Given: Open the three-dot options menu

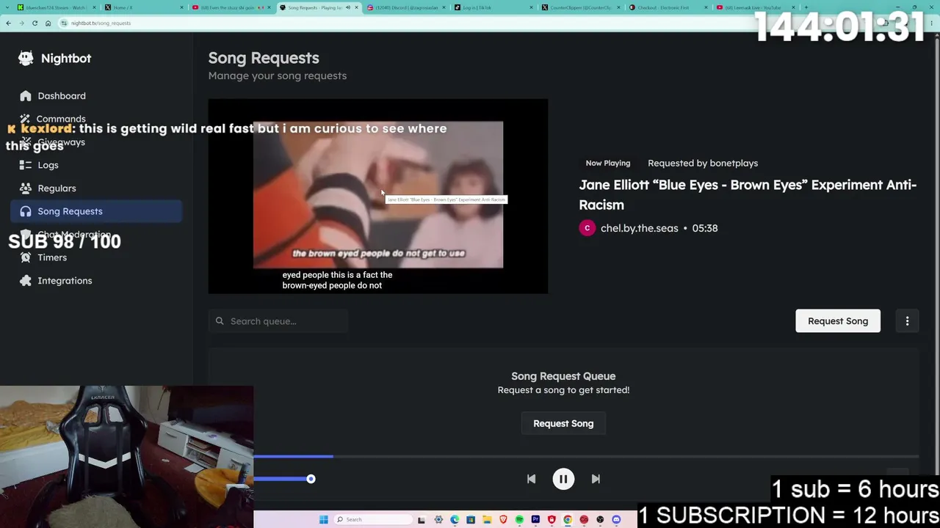Looking at the screenshot, I should (x=907, y=321).
